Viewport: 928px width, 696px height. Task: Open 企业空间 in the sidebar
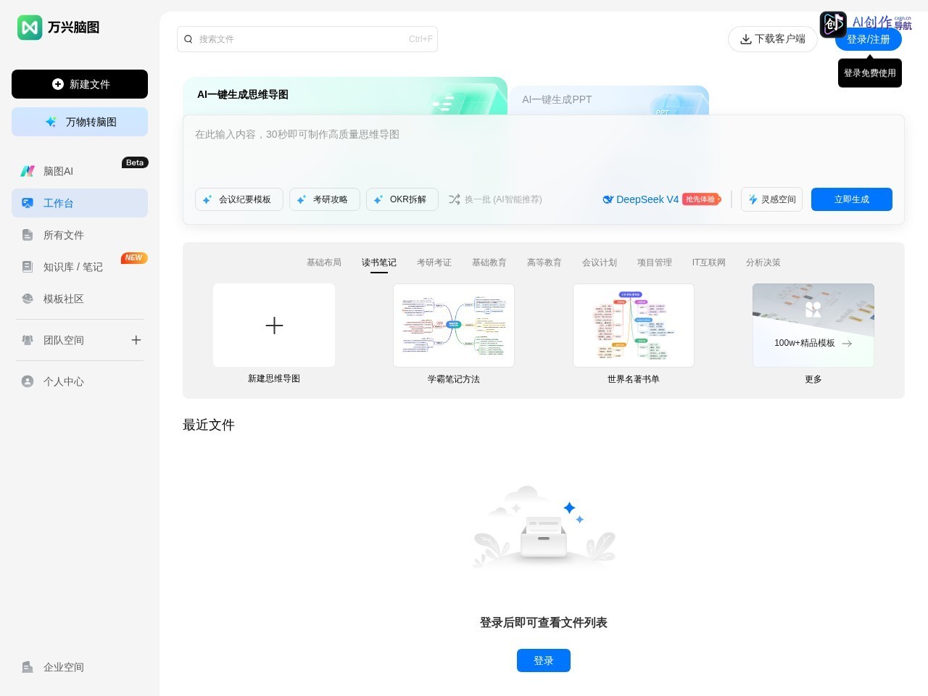point(80,667)
